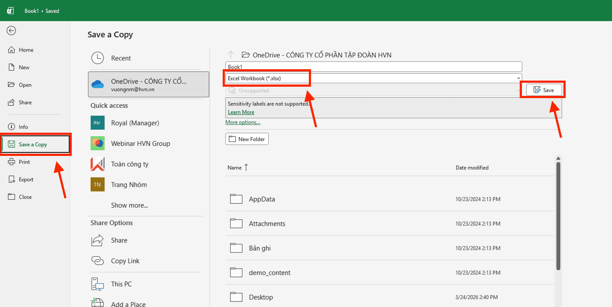
Task: Follow the Learn More link
Action: (241, 112)
